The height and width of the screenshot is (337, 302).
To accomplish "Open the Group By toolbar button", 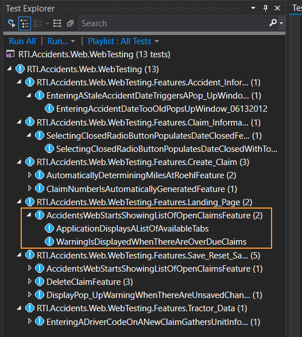I will (x=38, y=23).
